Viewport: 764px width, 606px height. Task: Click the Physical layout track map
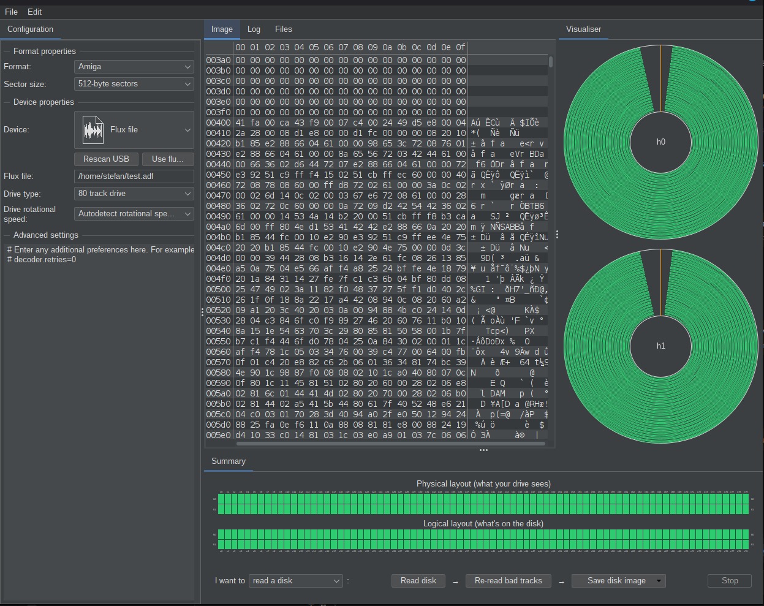(x=483, y=504)
